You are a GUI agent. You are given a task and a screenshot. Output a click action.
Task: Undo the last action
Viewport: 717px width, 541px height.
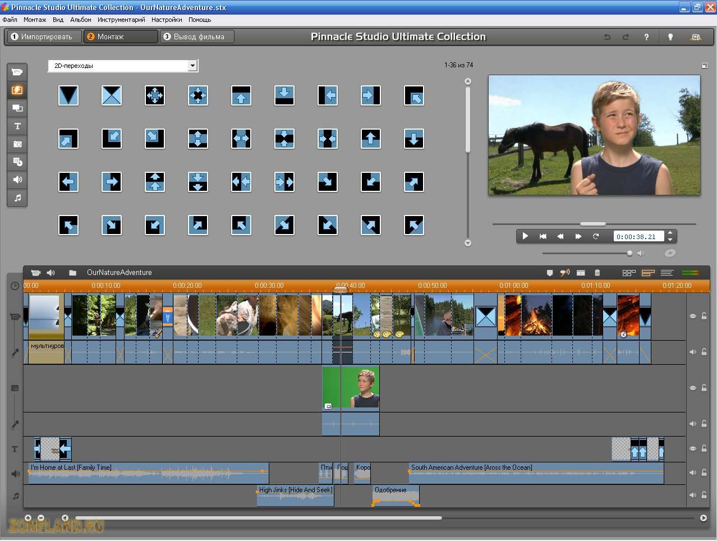tap(607, 37)
